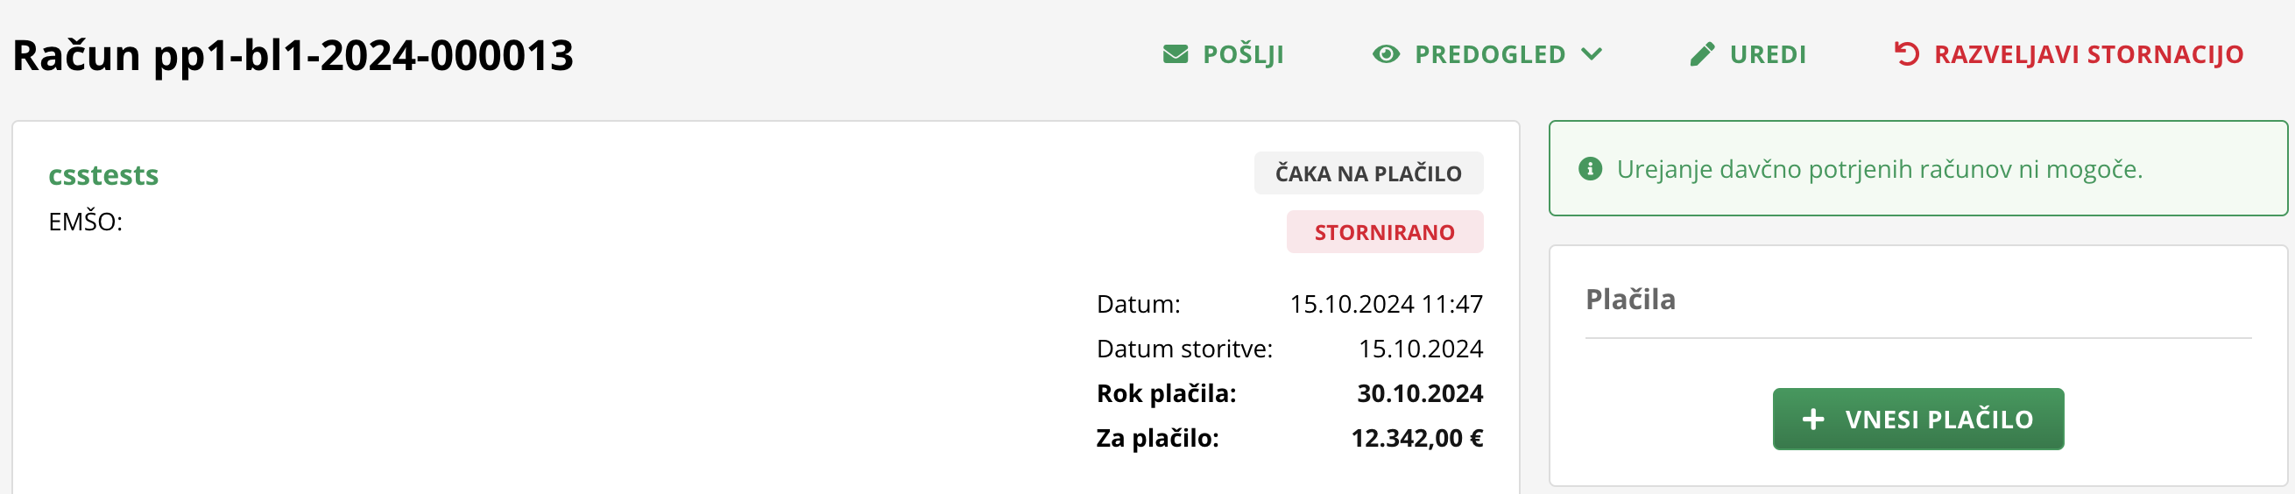This screenshot has height=494, width=2295.
Task: Click Uredi to edit the invoice
Action: click(x=1747, y=54)
